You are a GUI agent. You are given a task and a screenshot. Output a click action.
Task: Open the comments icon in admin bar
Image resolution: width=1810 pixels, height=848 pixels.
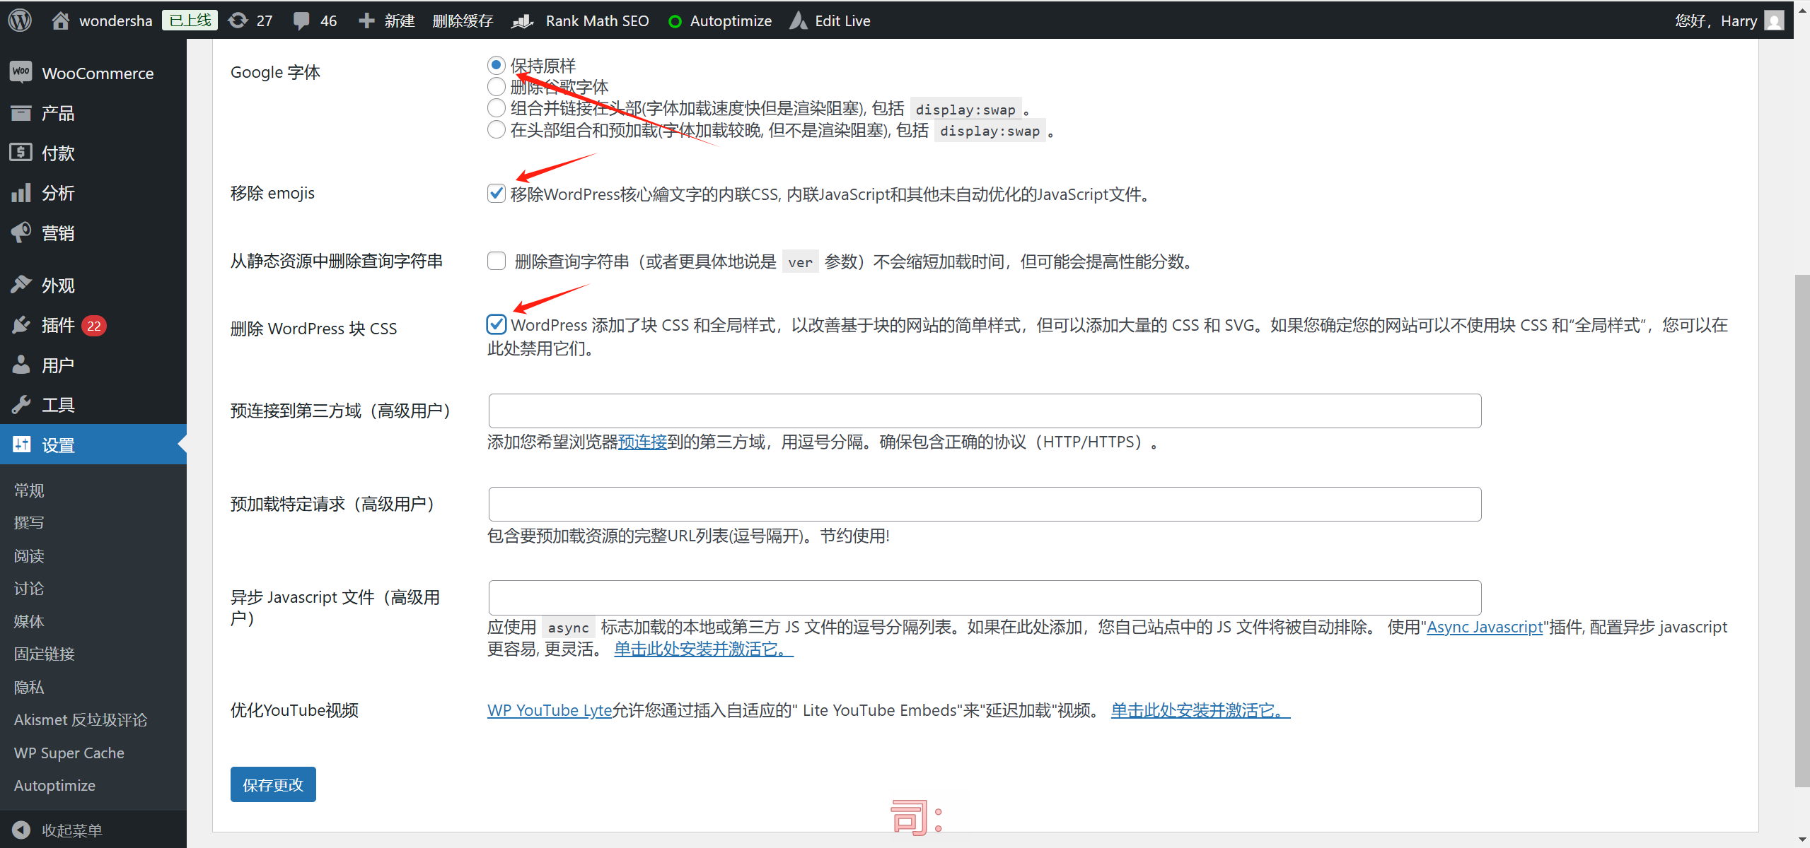[301, 20]
